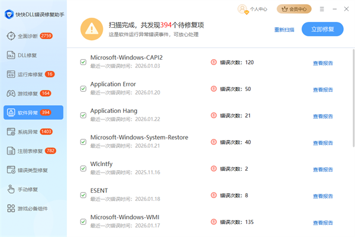This screenshot has width=355, height=237.
Task: View report for Application Hang
Action: (322, 116)
